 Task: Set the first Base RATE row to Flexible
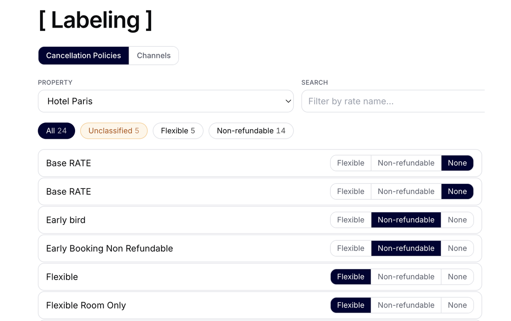(x=351, y=163)
